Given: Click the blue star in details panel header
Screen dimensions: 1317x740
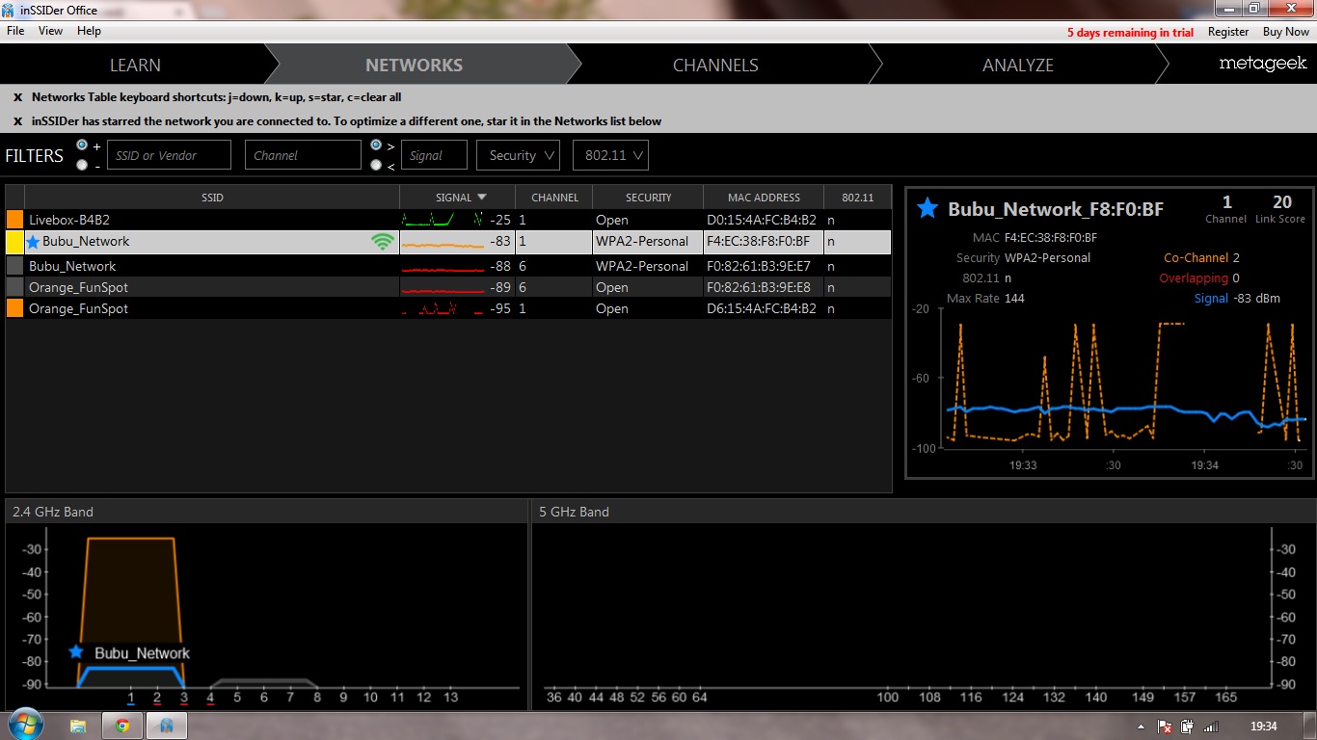Looking at the screenshot, I should click(x=927, y=208).
